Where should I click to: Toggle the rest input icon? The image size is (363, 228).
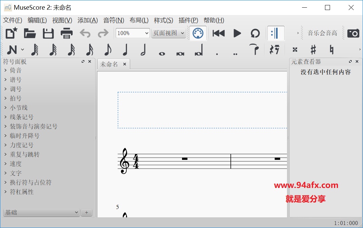[275, 49]
